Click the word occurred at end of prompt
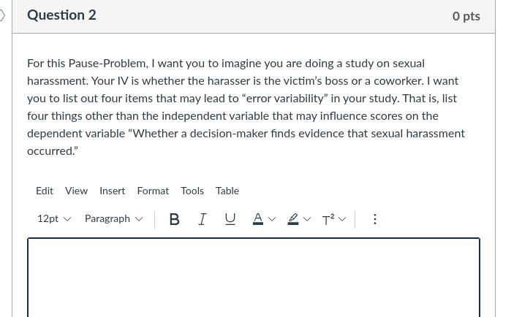522x317 pixels. click(x=50, y=151)
